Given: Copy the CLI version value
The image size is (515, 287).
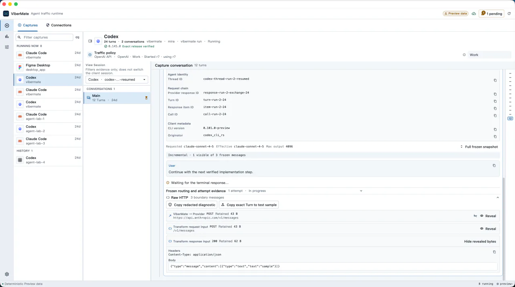Looking at the screenshot, I should 495,130.
